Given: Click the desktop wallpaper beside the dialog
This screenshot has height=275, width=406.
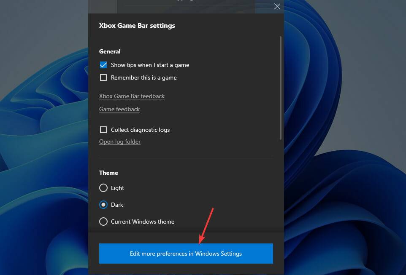Looking at the screenshot, I should point(42,168).
